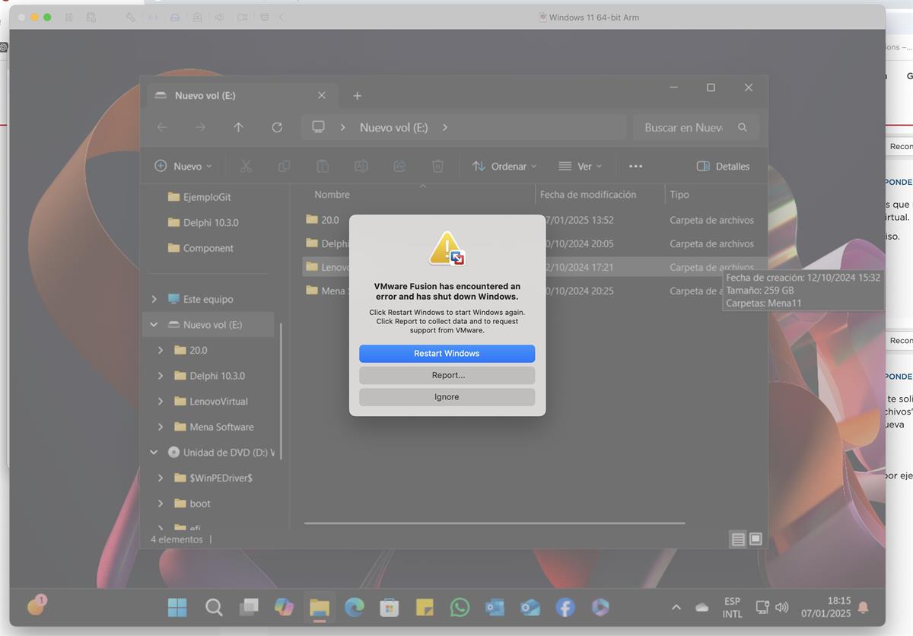Open WhatsApp from the taskbar

(x=460, y=607)
